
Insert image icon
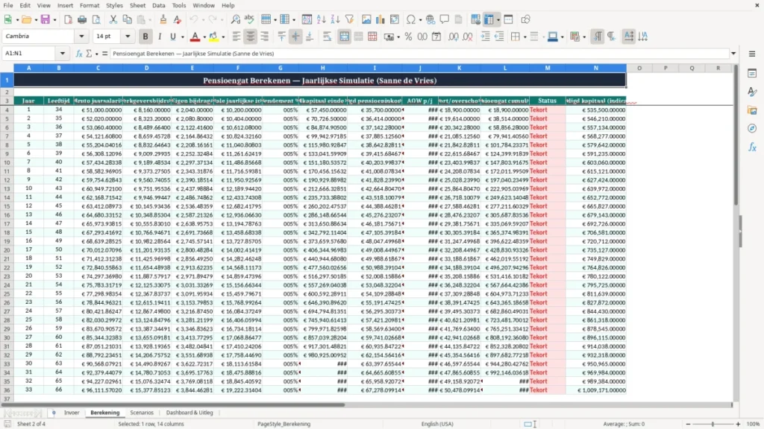click(x=366, y=19)
